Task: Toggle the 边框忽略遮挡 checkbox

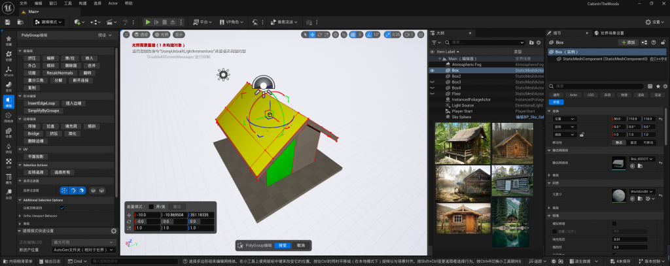Action: [x=62, y=208]
